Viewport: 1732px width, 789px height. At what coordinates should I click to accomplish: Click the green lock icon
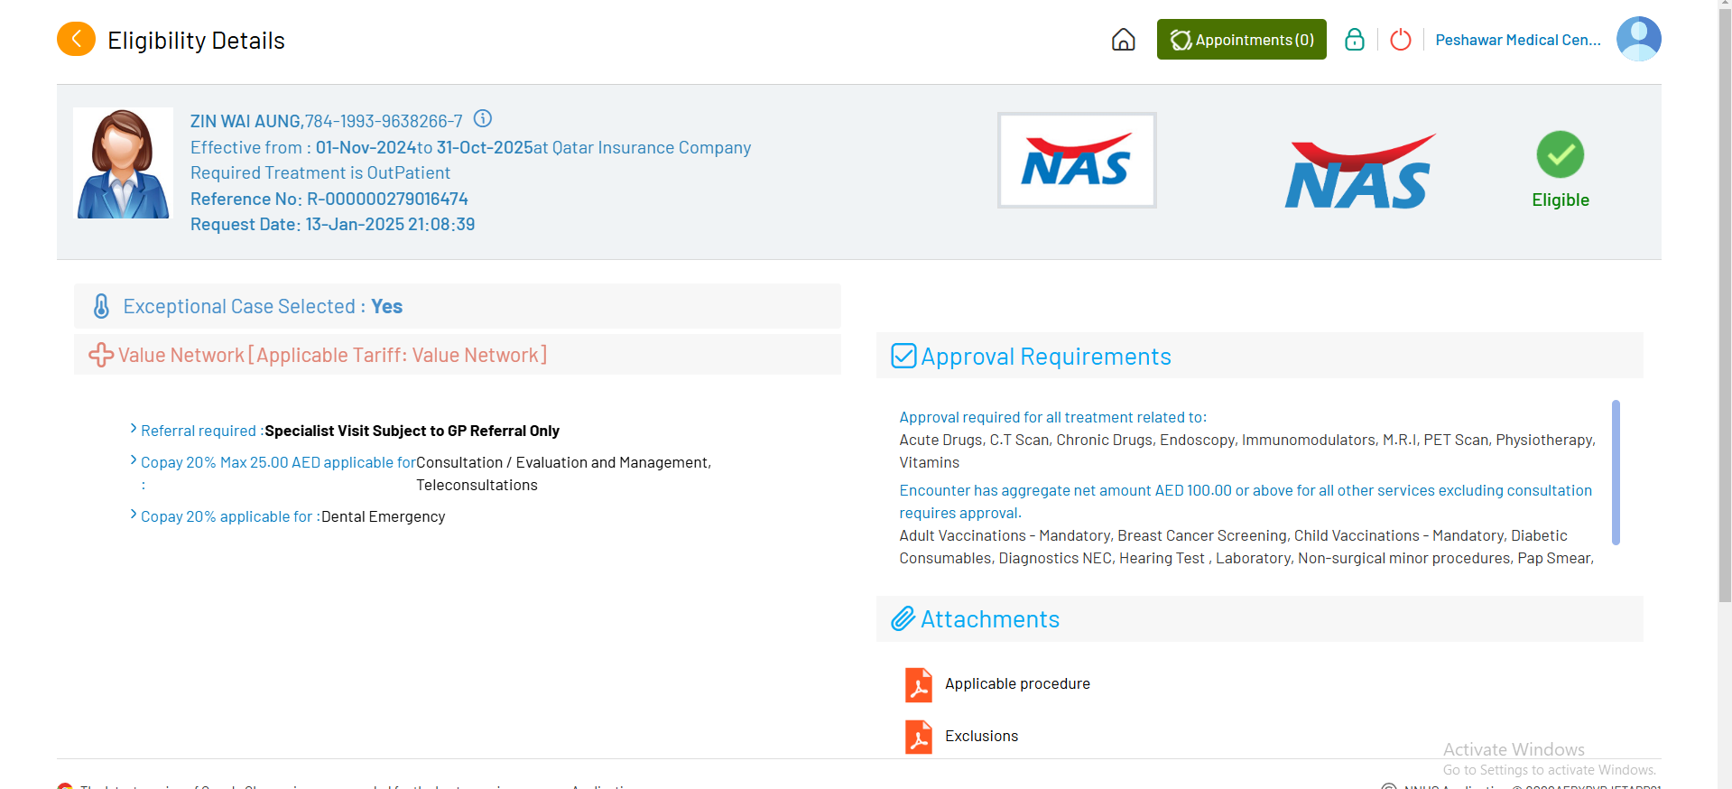click(x=1354, y=40)
